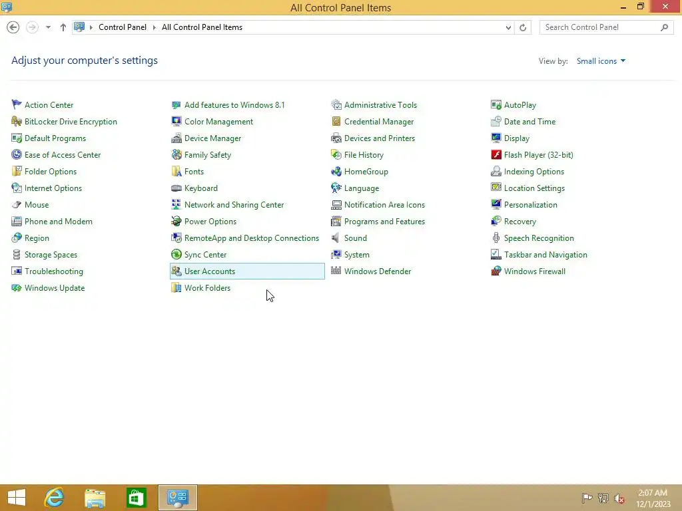Open Date and Time link
The height and width of the screenshot is (511, 682).
529,122
